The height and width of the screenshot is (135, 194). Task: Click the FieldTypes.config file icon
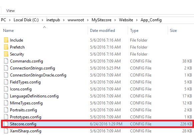click(x=6, y=82)
